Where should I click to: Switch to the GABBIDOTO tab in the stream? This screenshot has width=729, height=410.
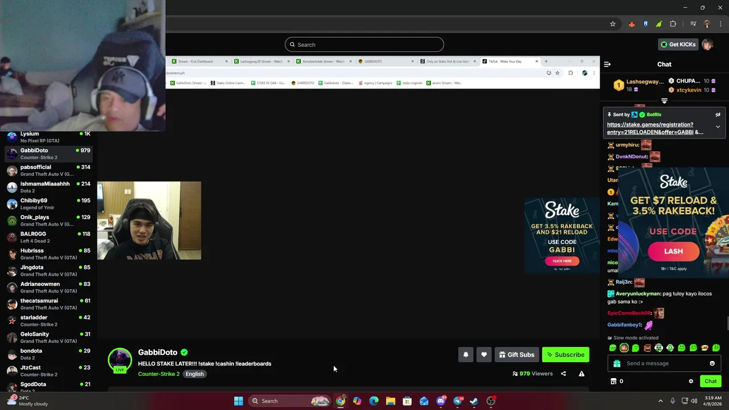(x=386, y=61)
